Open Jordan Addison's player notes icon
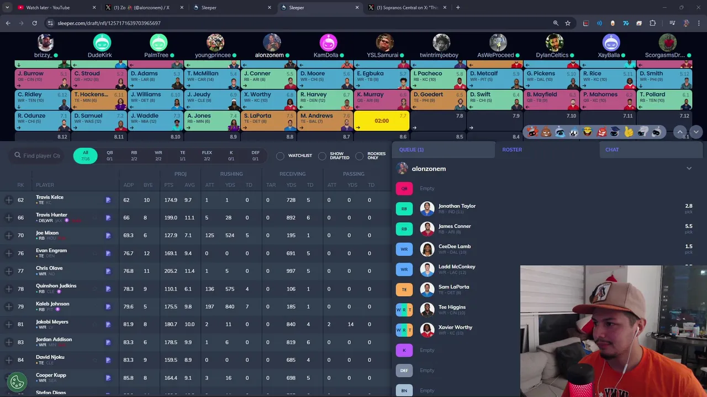Image resolution: width=707 pixels, height=397 pixels. [x=108, y=342]
